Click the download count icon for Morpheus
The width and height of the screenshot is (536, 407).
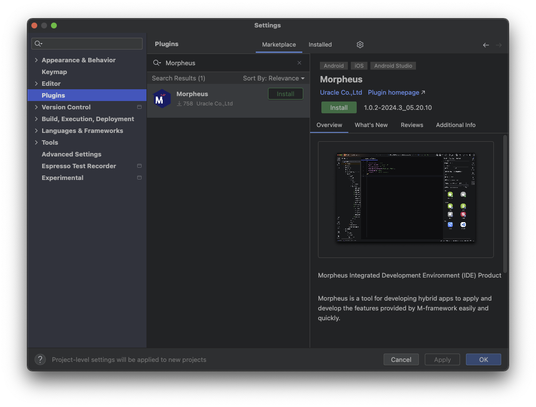pos(179,103)
